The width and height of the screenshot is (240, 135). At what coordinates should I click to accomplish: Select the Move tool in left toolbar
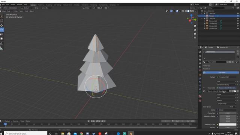pyautogui.click(x=1, y=25)
